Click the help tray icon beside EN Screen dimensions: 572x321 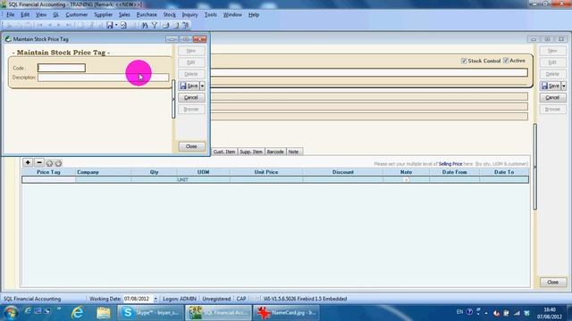pyautogui.click(x=469, y=312)
